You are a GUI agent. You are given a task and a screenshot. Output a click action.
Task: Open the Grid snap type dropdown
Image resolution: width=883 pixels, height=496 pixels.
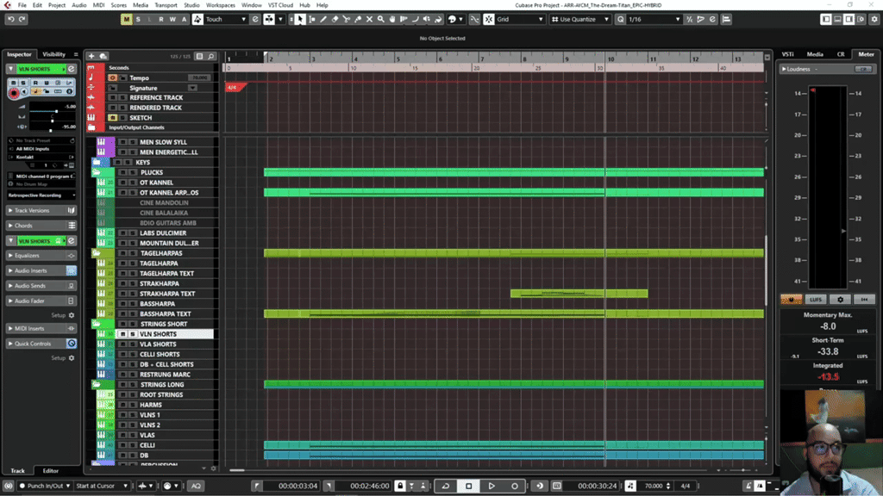coord(520,19)
